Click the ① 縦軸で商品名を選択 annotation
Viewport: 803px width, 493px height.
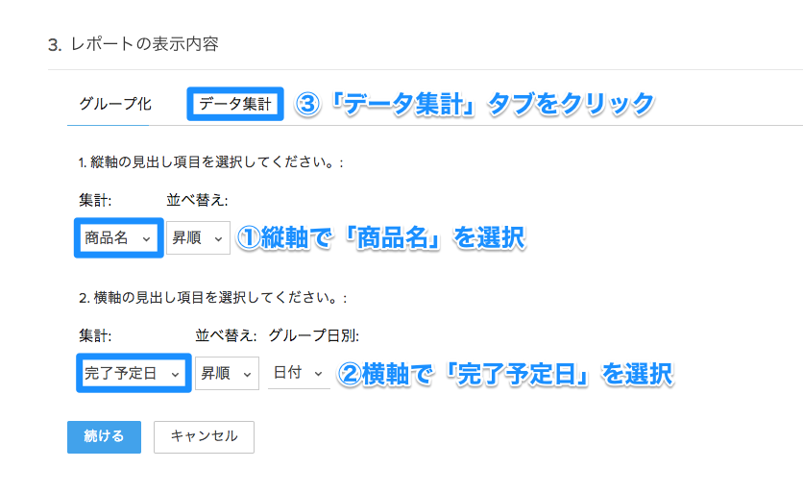tap(380, 238)
